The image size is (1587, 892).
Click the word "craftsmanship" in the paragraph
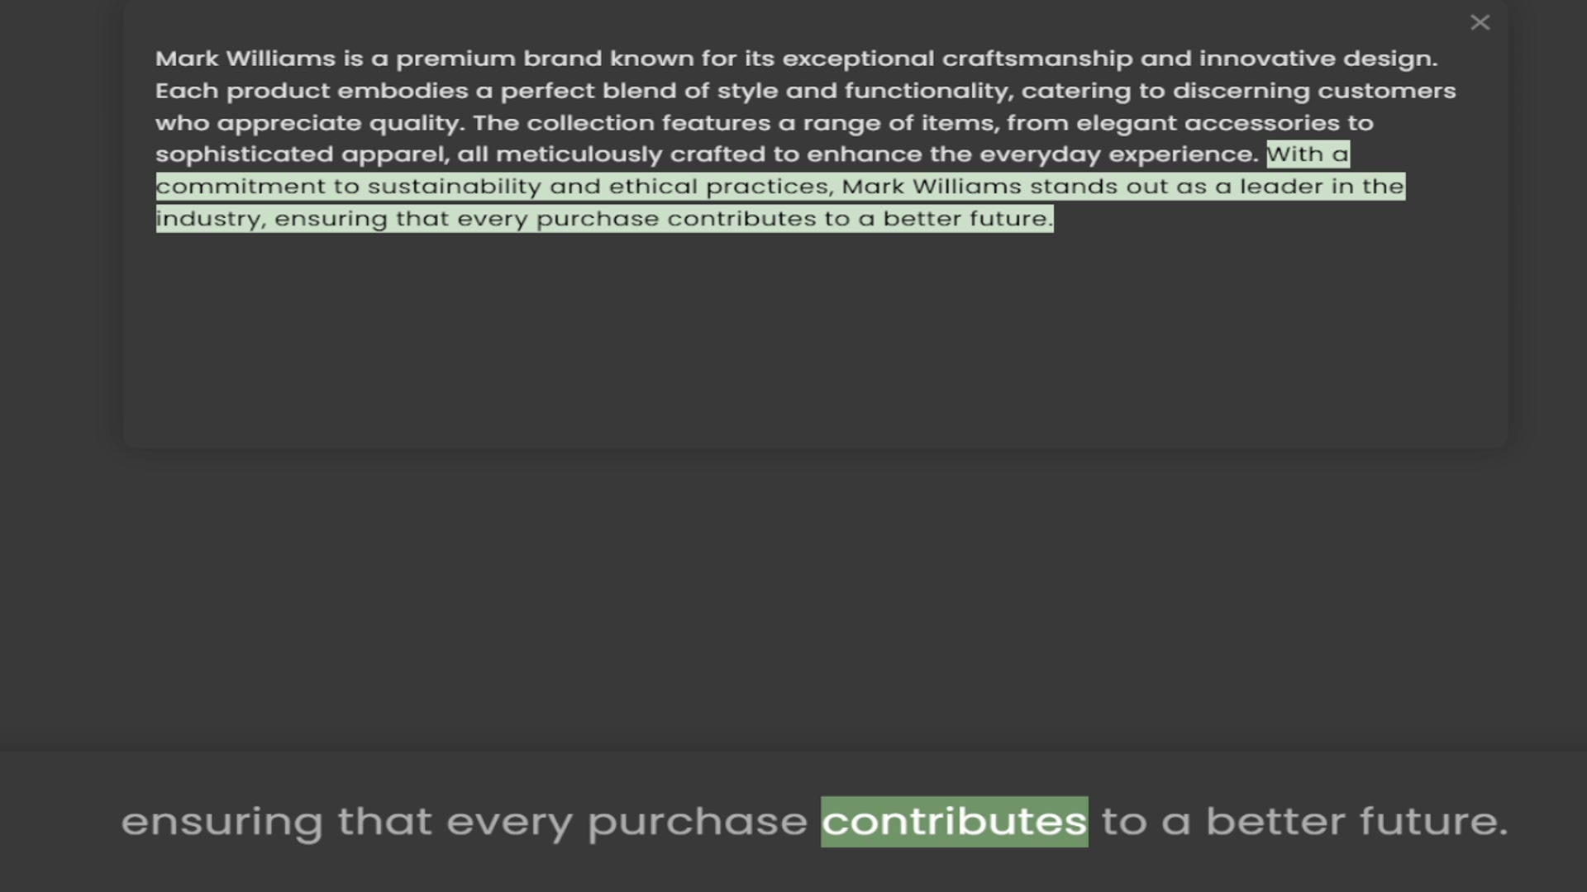1037,59
